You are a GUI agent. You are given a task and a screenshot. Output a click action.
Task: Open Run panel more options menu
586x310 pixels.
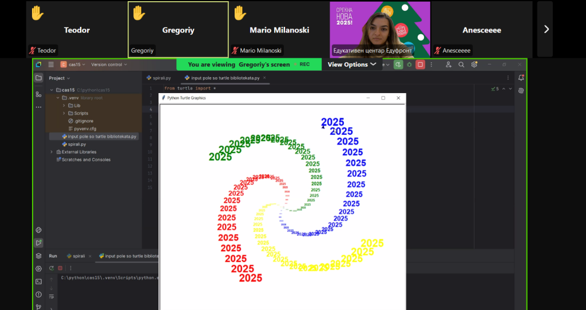(70, 268)
